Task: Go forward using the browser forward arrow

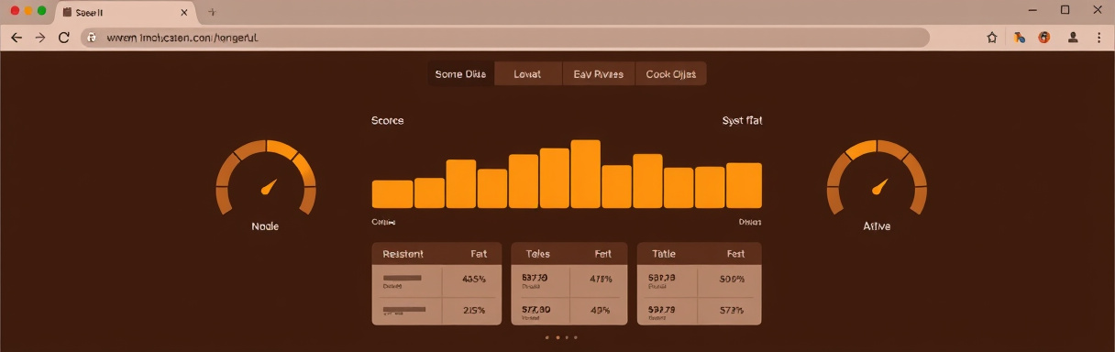Action: click(39, 38)
